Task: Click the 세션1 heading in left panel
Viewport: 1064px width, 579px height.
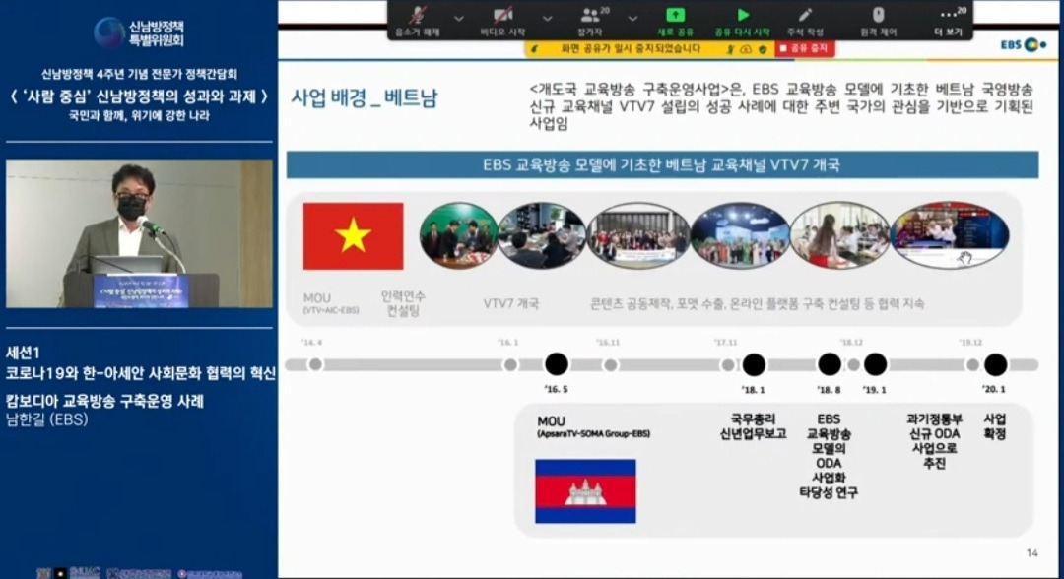Action: pos(23,353)
